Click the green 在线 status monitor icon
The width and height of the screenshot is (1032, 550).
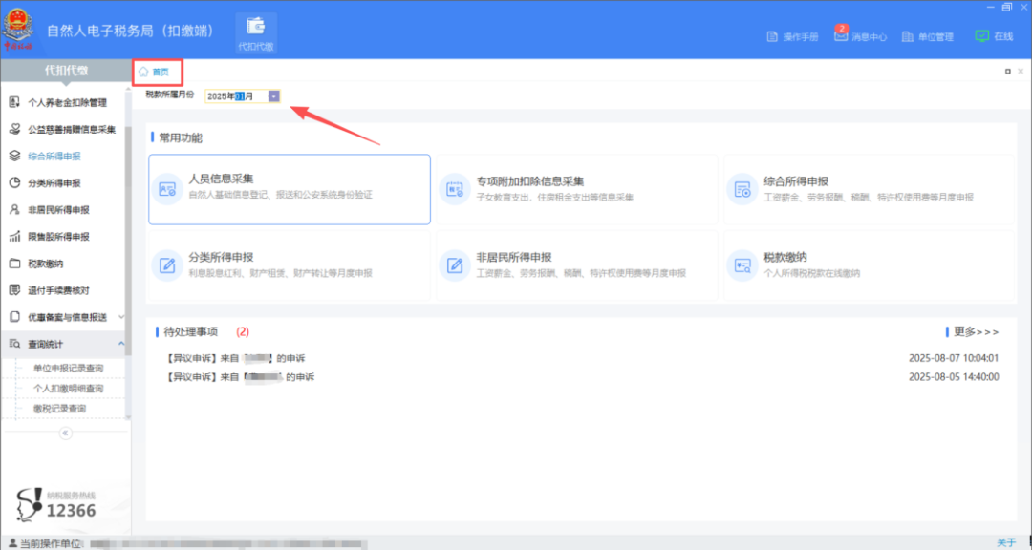point(981,36)
